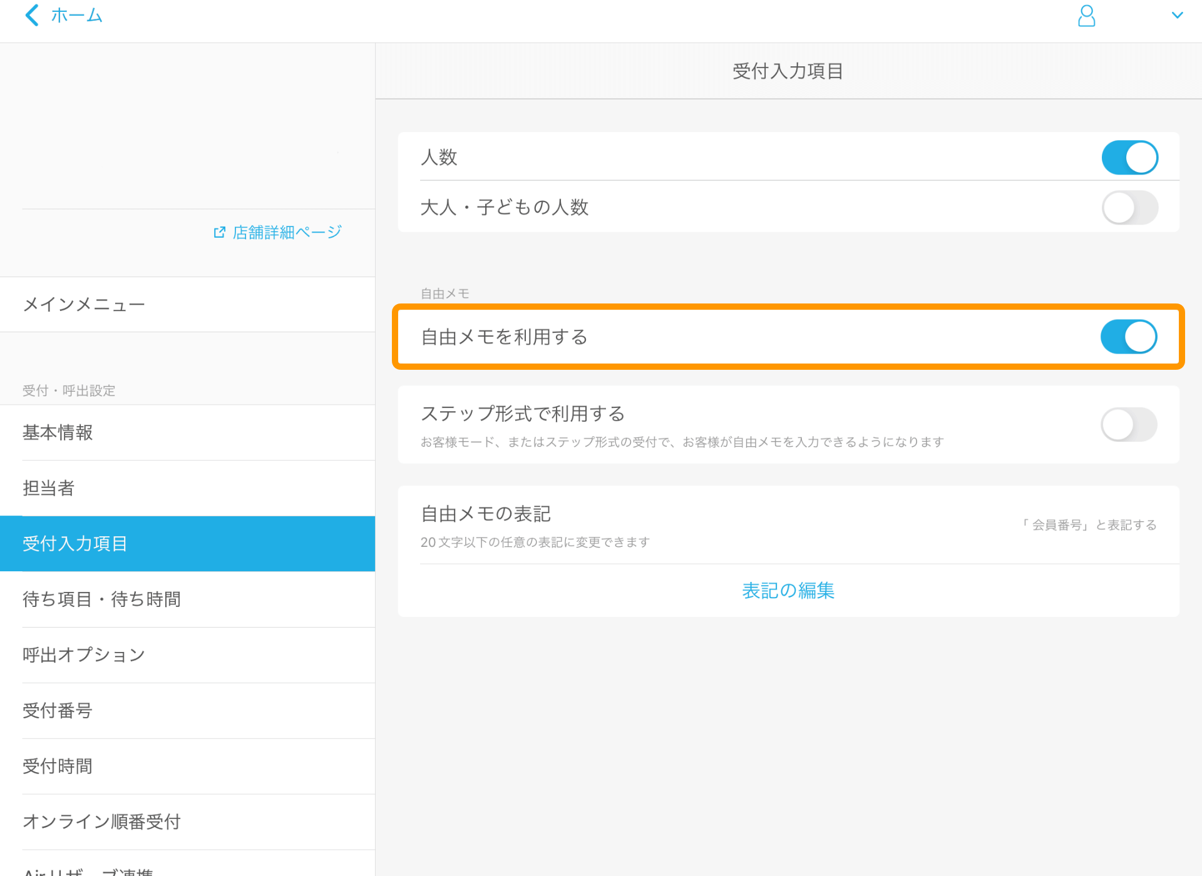Viewport: 1202px width, 876px height.
Task: Select the 受付入力項目 sidebar item
Action: pyautogui.click(x=75, y=544)
